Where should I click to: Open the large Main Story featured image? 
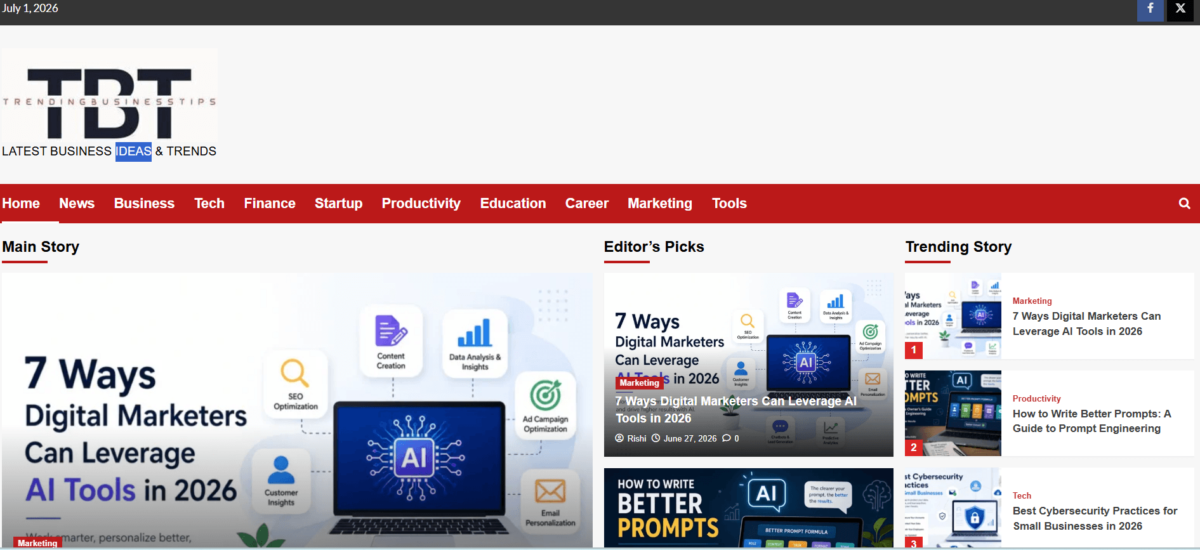297,410
